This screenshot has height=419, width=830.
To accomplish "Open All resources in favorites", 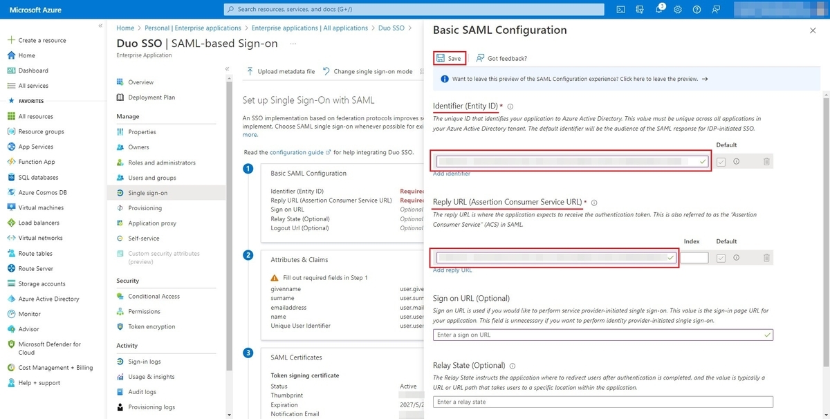I will pos(35,116).
